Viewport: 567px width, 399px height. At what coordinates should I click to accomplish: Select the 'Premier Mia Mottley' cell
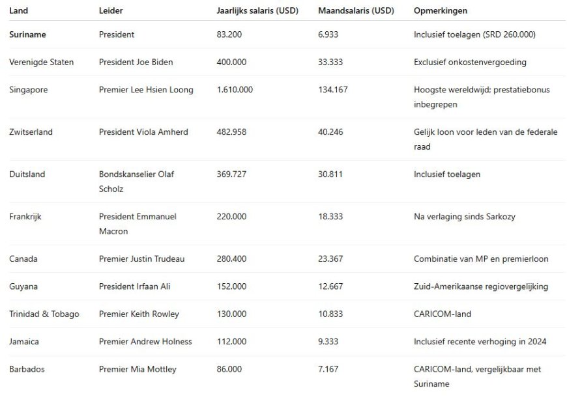coord(138,370)
